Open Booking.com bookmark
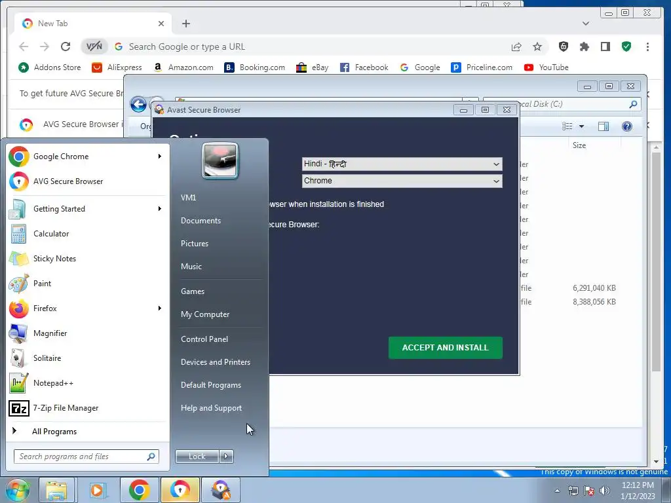The image size is (671, 503). click(255, 67)
